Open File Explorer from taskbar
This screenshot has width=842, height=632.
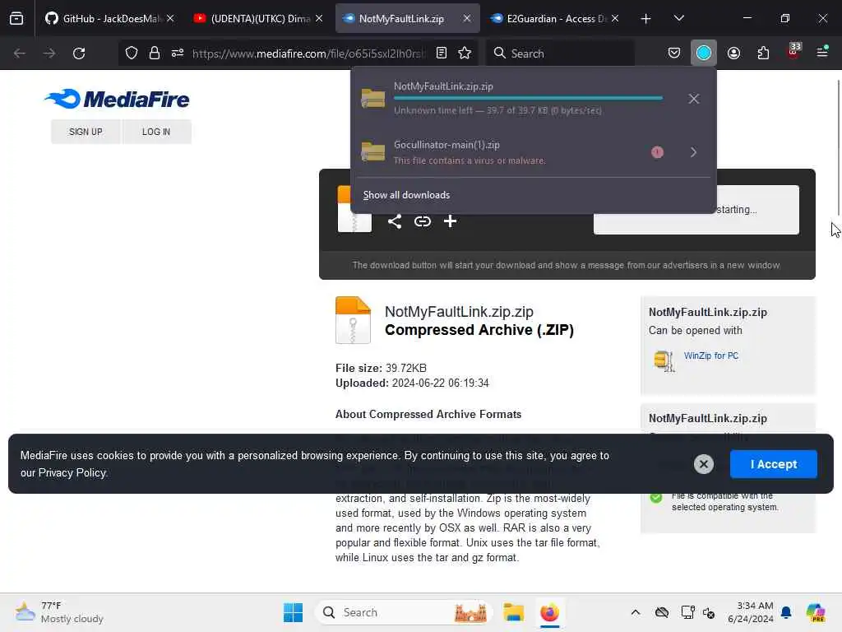click(513, 612)
